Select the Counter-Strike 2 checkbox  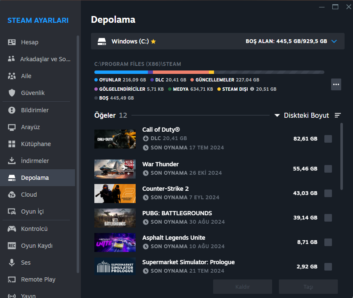[x=328, y=193]
